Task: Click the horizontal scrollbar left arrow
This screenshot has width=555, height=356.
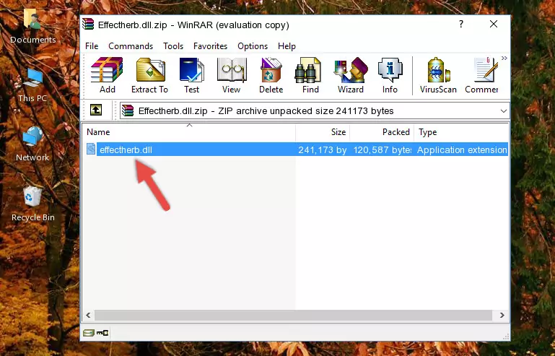Action: pyautogui.click(x=88, y=315)
